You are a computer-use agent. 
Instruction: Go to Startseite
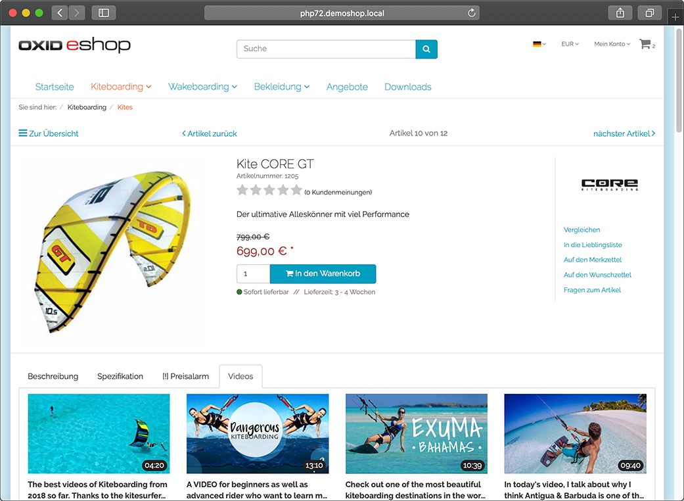click(x=55, y=87)
